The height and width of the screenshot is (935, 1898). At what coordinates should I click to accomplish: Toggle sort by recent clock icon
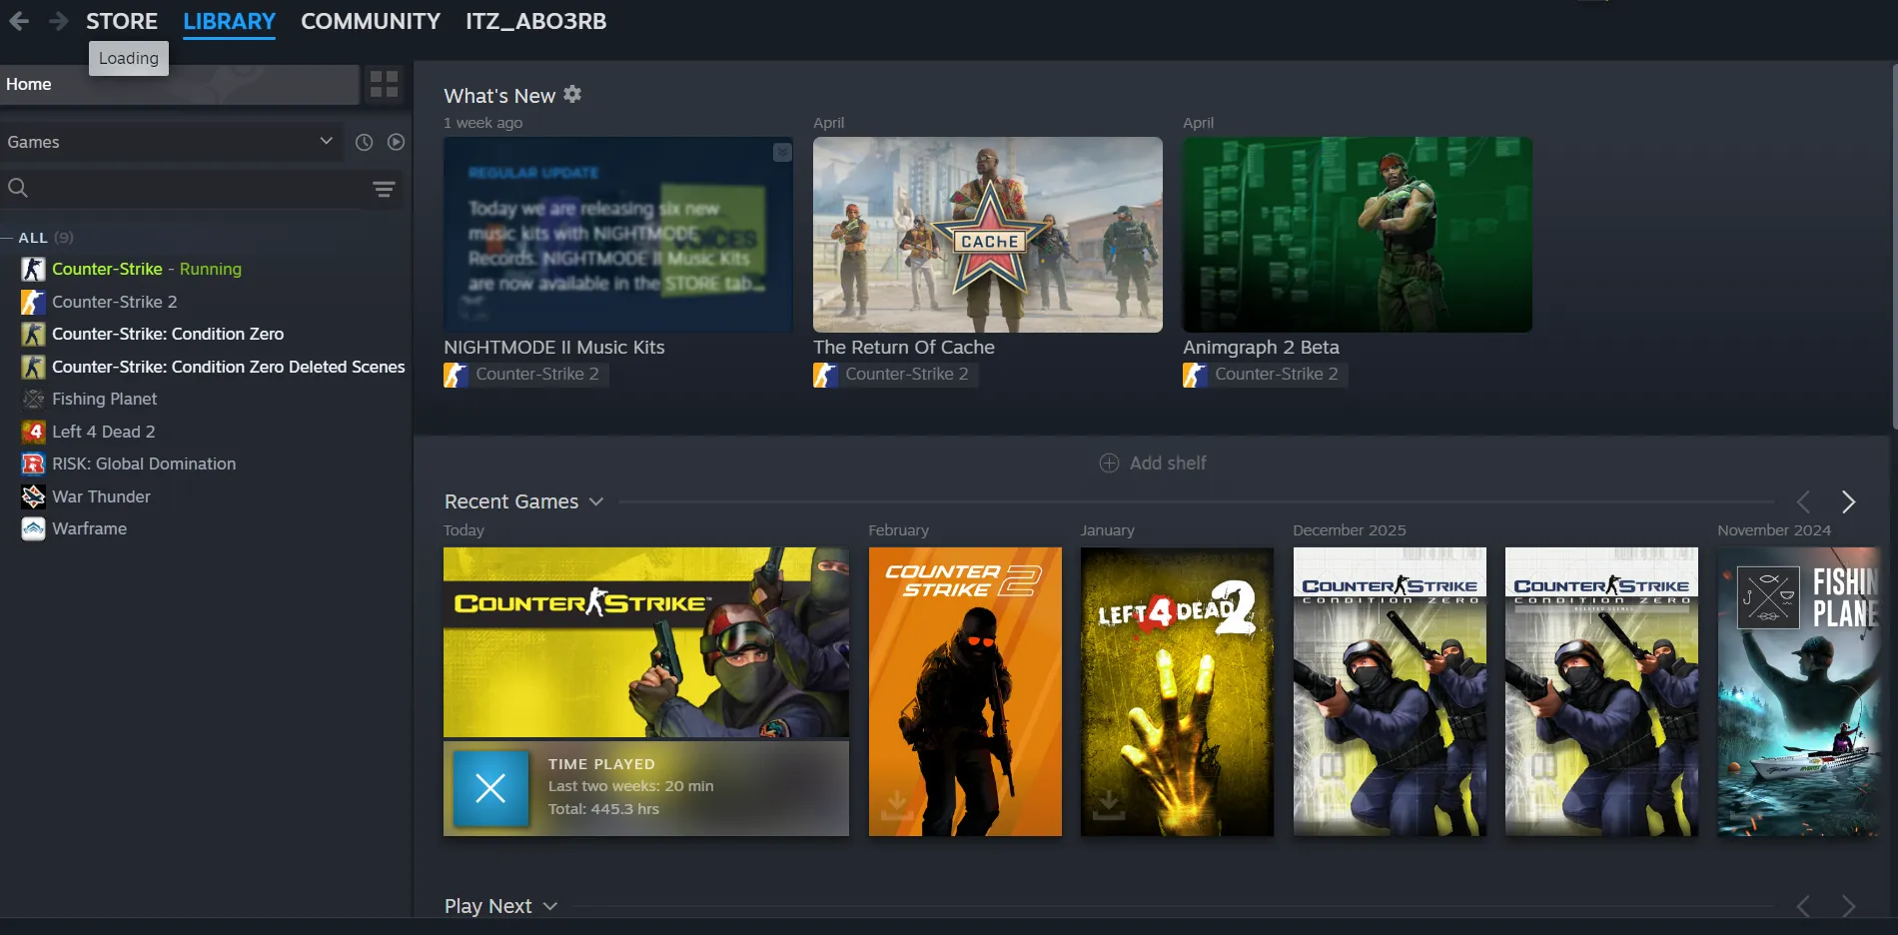tap(365, 142)
